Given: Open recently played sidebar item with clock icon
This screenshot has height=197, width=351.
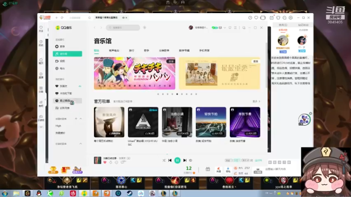Looking at the screenshot, I should click(x=68, y=101).
